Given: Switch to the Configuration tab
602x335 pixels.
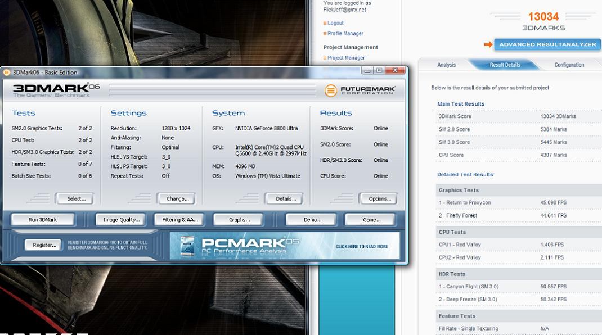Looking at the screenshot, I should click(569, 65).
